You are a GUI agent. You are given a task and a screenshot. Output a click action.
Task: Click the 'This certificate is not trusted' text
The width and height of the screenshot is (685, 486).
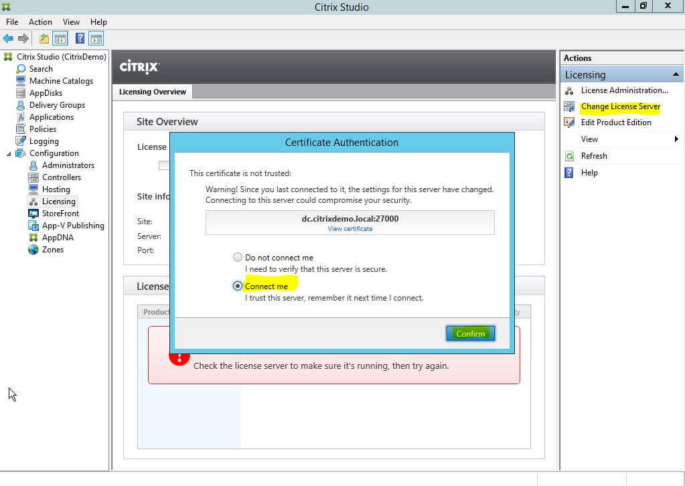pyautogui.click(x=240, y=173)
